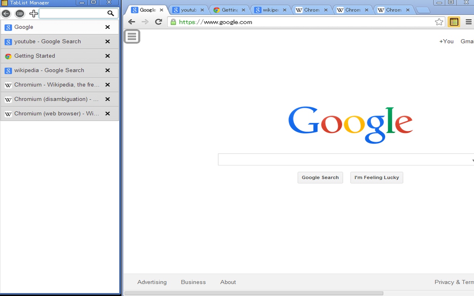Select the Google row in tab list

[60, 27]
